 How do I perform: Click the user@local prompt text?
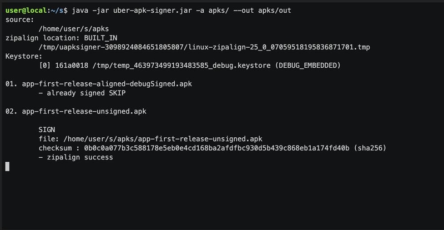(x=26, y=11)
